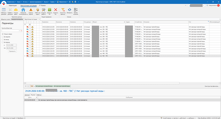Toggle filter enabled checkbox in filter bar
The image size is (221, 119).
tap(28, 86)
